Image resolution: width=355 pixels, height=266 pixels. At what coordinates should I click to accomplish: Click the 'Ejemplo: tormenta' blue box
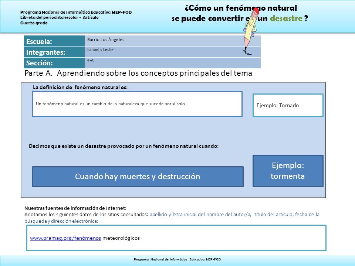pyautogui.click(x=288, y=171)
